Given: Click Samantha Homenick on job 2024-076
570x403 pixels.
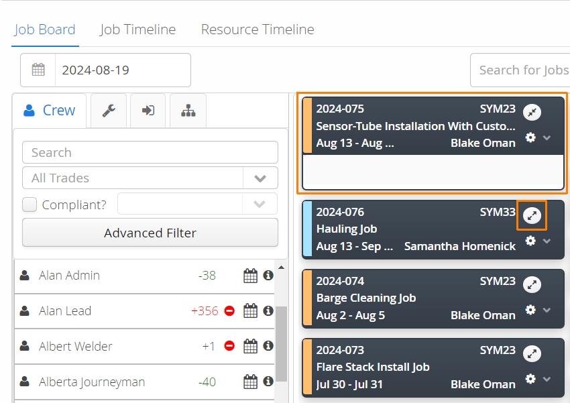Looking at the screenshot, I should pyautogui.click(x=460, y=246).
